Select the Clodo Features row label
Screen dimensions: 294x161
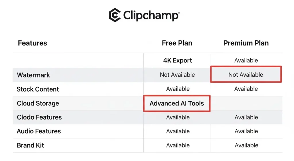click(39, 117)
